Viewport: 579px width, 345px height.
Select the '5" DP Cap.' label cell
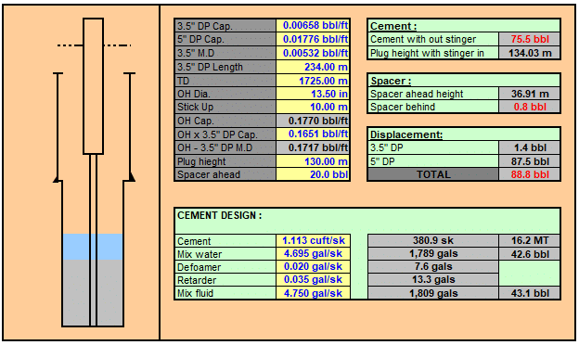point(225,39)
